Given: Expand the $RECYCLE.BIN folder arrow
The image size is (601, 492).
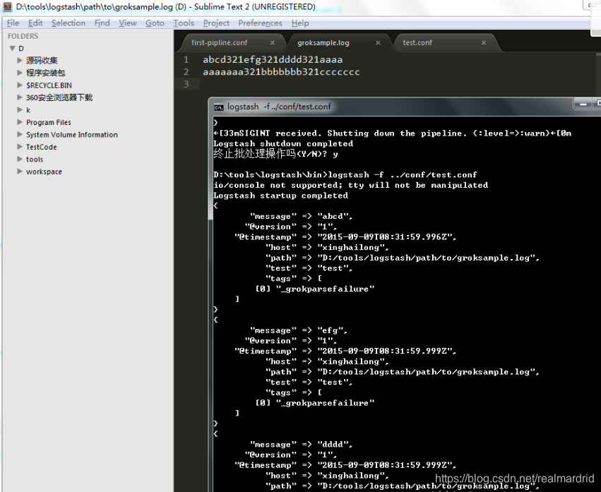Looking at the screenshot, I should point(20,85).
